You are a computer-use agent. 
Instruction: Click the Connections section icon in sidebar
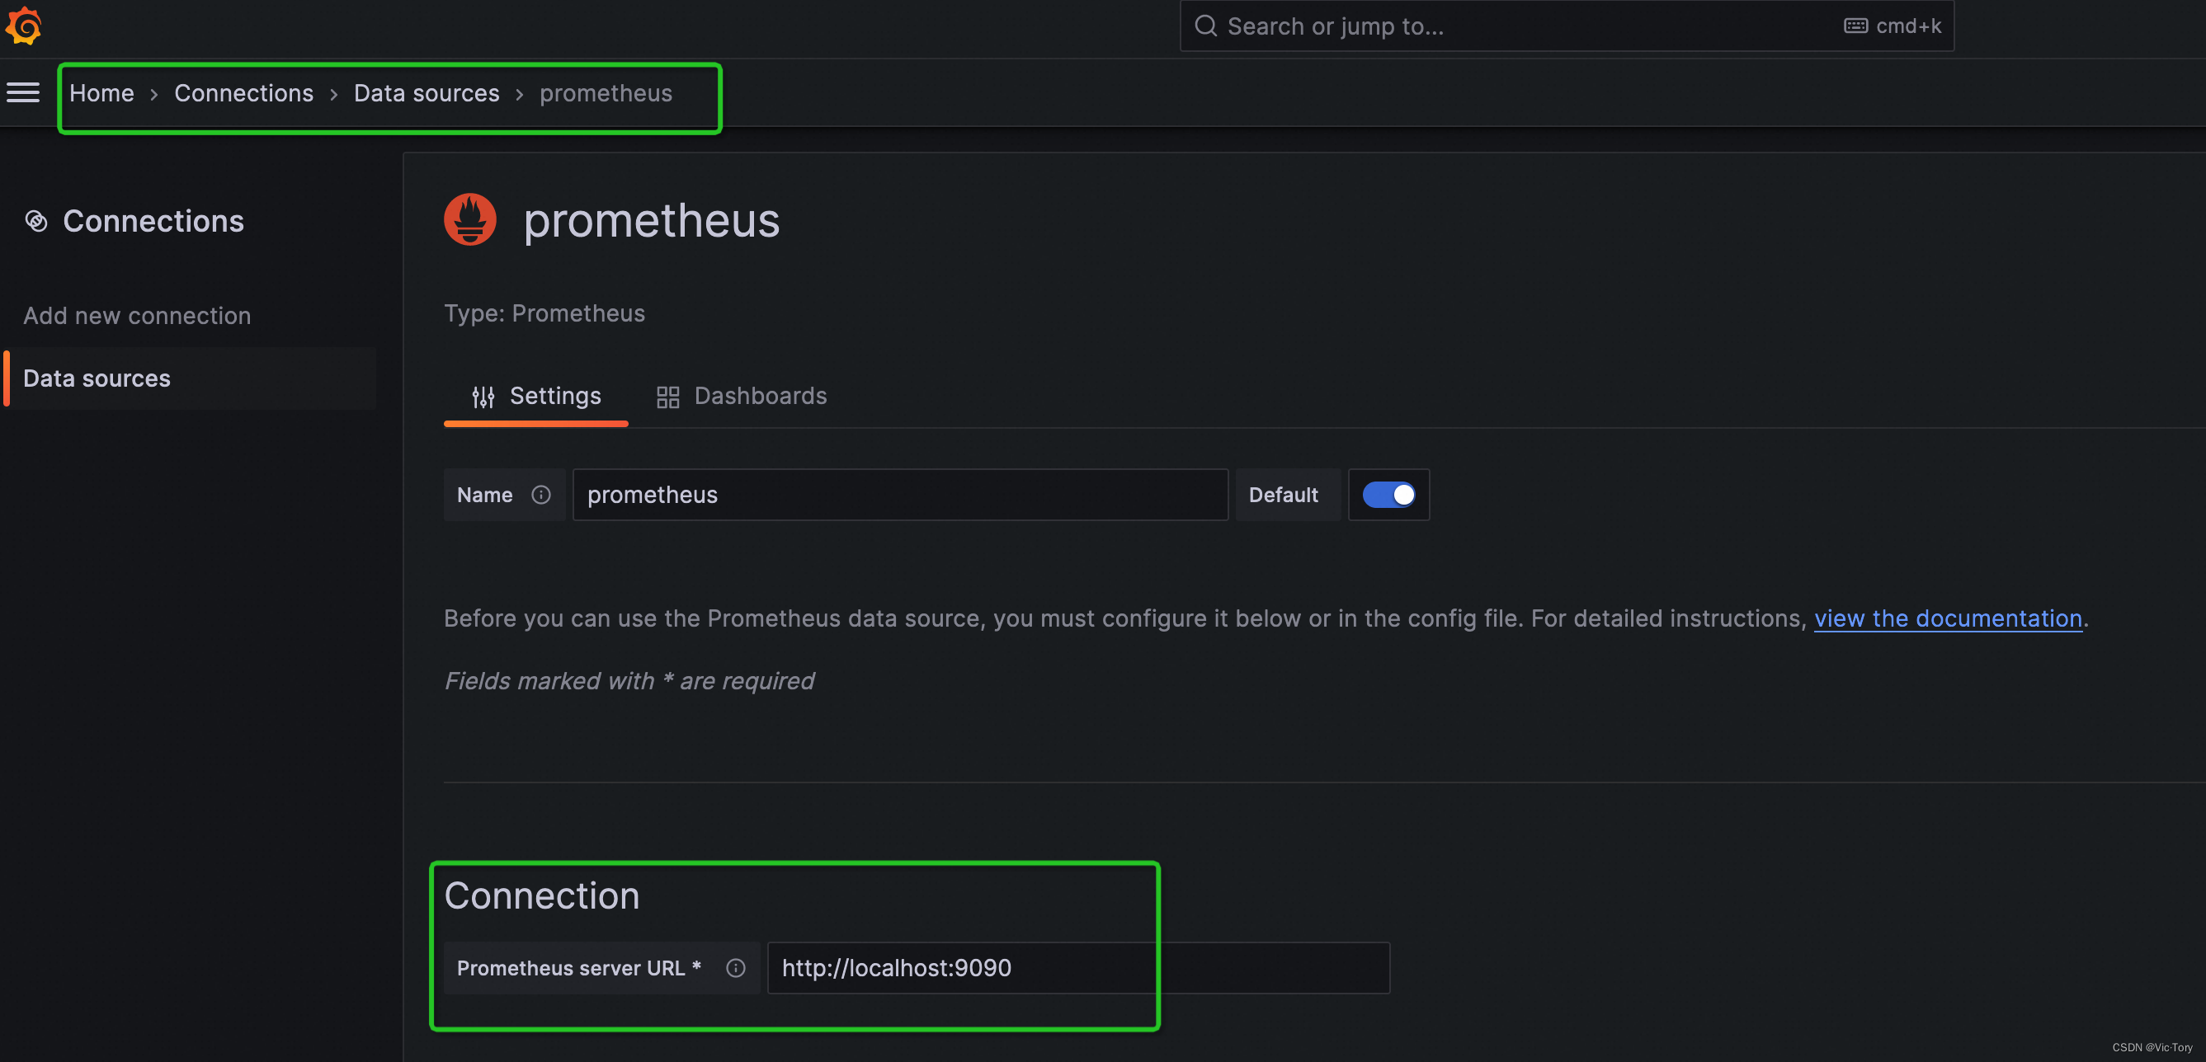coord(36,222)
